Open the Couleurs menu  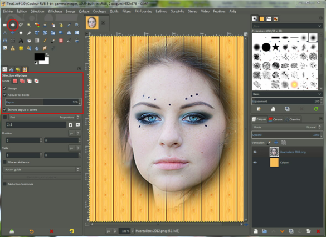(99, 11)
